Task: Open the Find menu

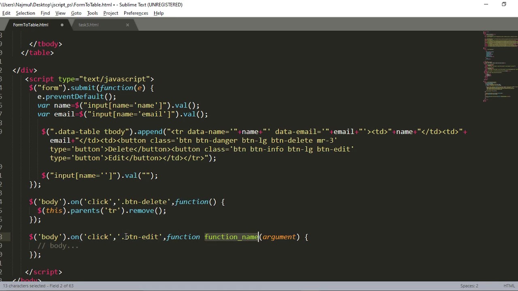Action: (x=45, y=13)
